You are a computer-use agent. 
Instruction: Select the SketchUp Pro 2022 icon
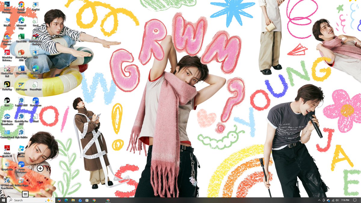click(x=21, y=119)
